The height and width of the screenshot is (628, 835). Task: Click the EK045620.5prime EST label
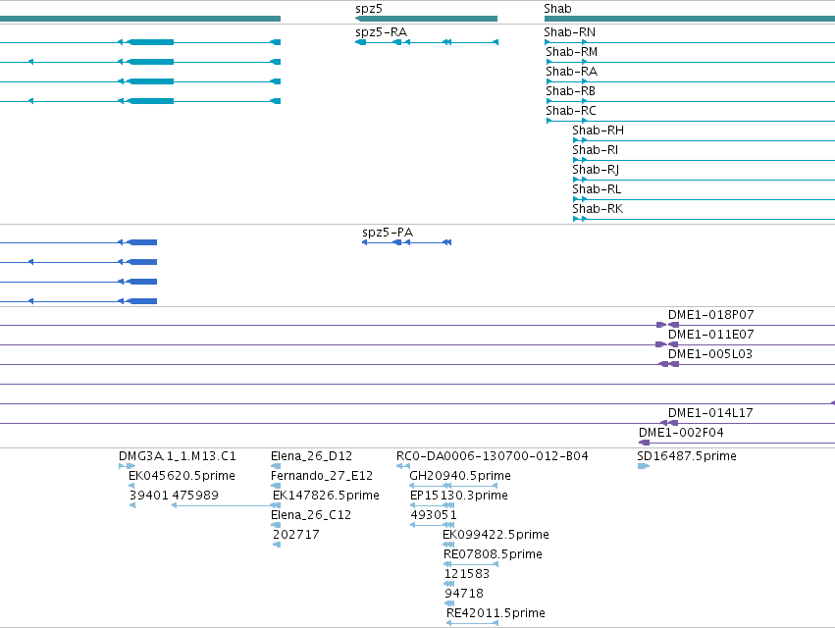tap(182, 476)
